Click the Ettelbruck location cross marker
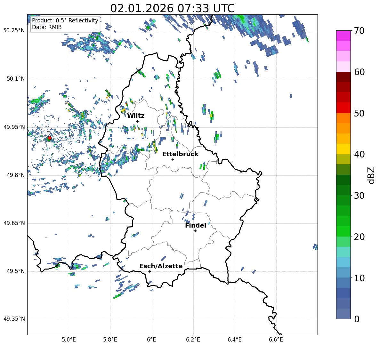This screenshot has height=346, width=379. click(173, 159)
